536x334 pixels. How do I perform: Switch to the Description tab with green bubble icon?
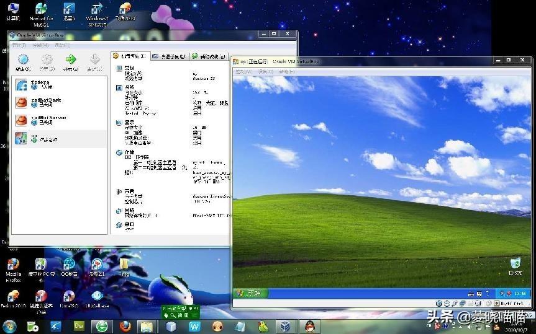[209, 56]
